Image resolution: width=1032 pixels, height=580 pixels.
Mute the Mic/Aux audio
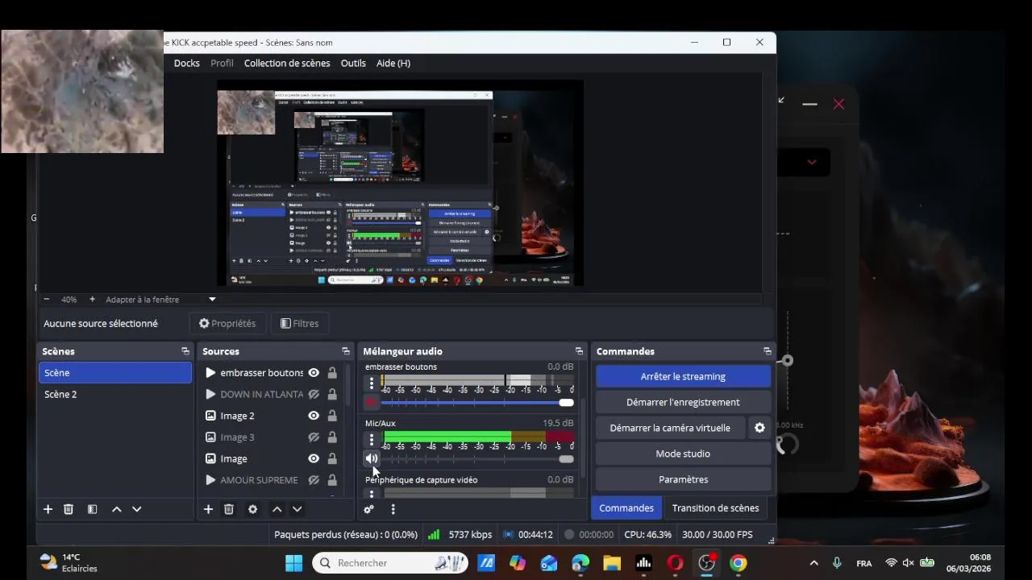[x=372, y=458]
